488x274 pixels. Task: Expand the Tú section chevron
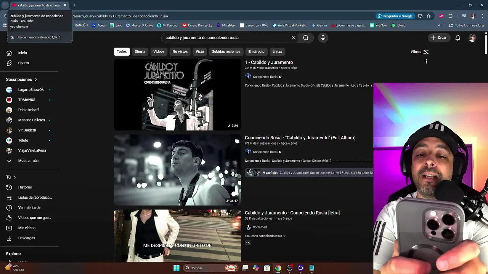(15, 177)
